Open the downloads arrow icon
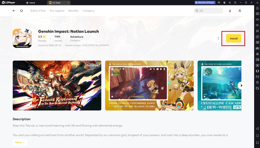260x148 pixels. coord(230,11)
